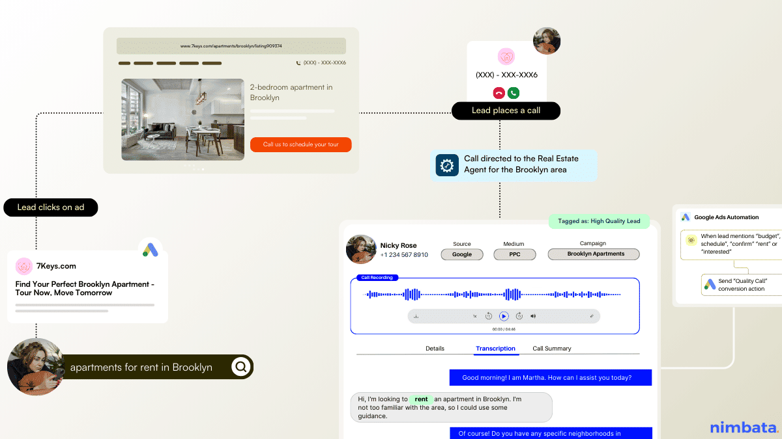Open the Details tab
Image resolution: width=782 pixels, height=439 pixels.
pos(435,349)
